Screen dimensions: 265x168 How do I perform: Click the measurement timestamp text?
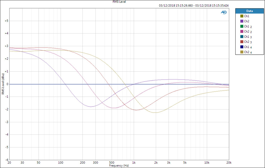[x=193, y=5]
